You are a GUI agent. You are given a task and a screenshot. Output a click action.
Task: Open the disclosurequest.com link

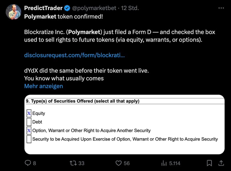[x=74, y=55]
